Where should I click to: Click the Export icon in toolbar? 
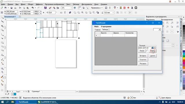(54, 8)
